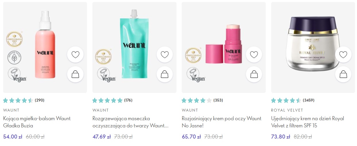Add Rozgrzewająca maseczka to shopping bag
This screenshot has height=146, width=357.
[165, 74]
